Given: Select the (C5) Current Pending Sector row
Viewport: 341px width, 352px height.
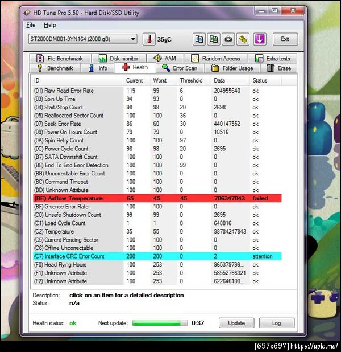Looking at the screenshot, I should [157, 240].
